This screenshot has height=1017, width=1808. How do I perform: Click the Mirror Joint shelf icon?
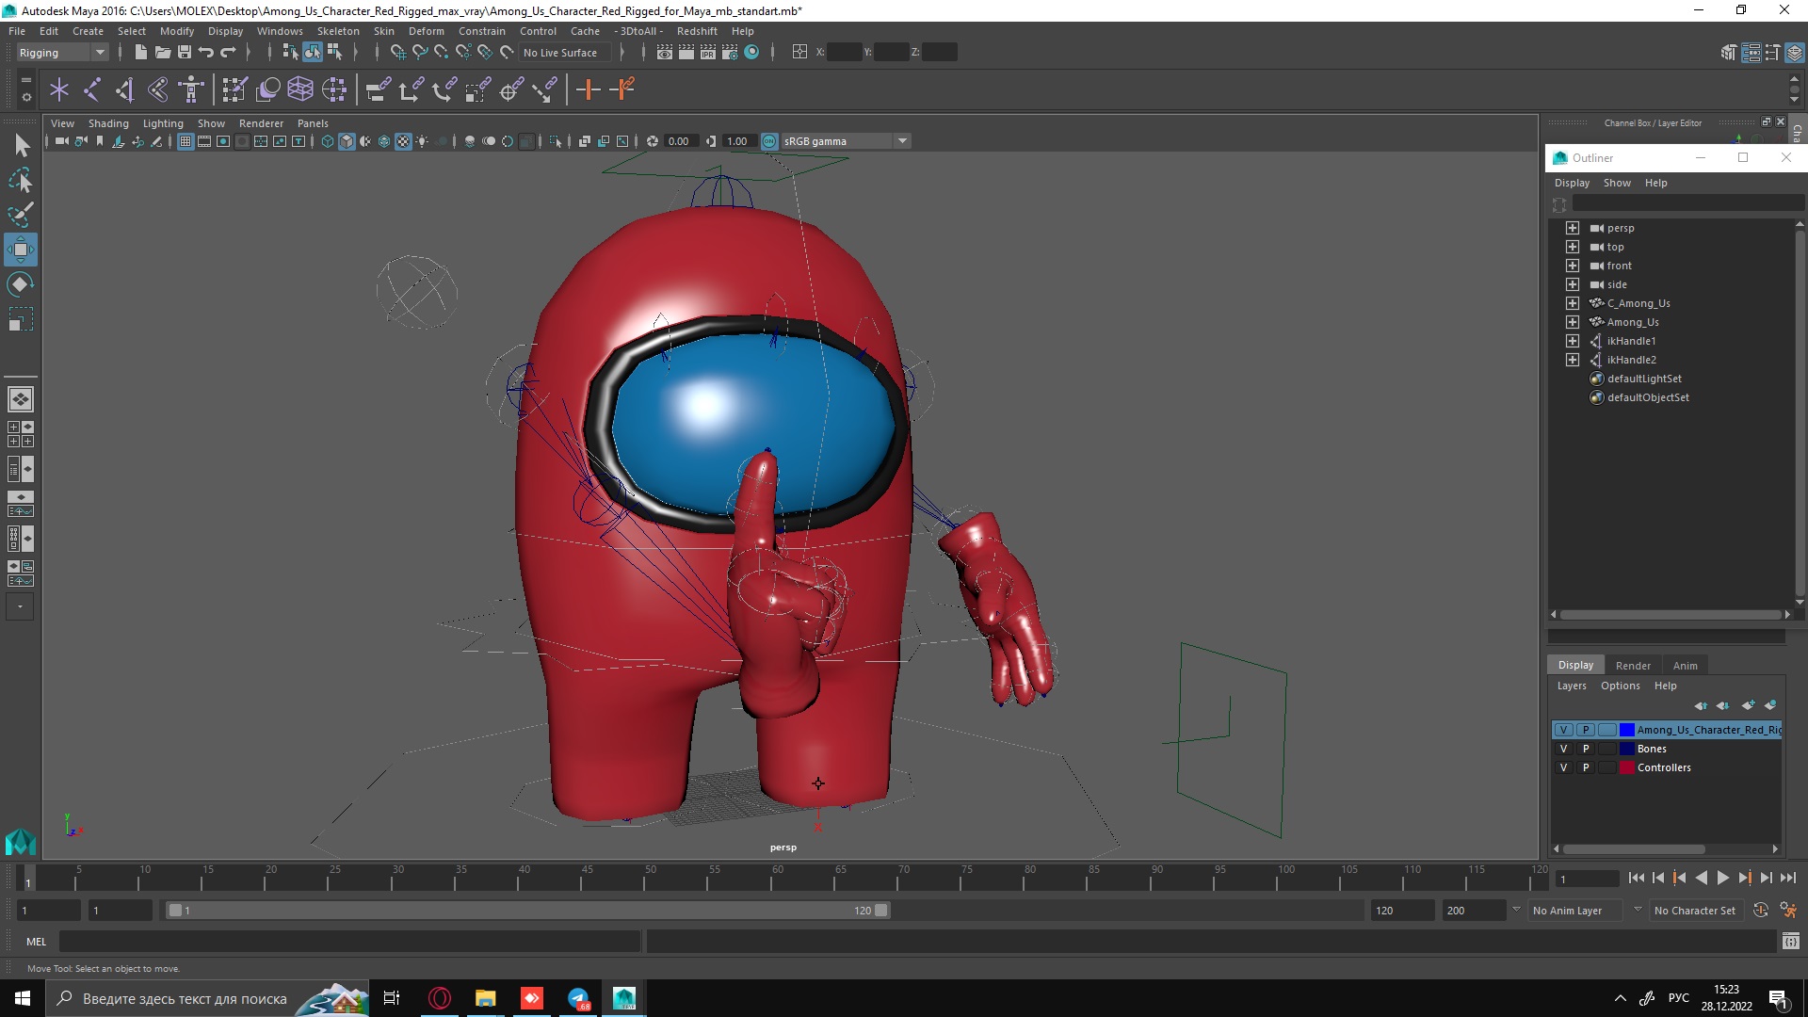click(x=158, y=89)
